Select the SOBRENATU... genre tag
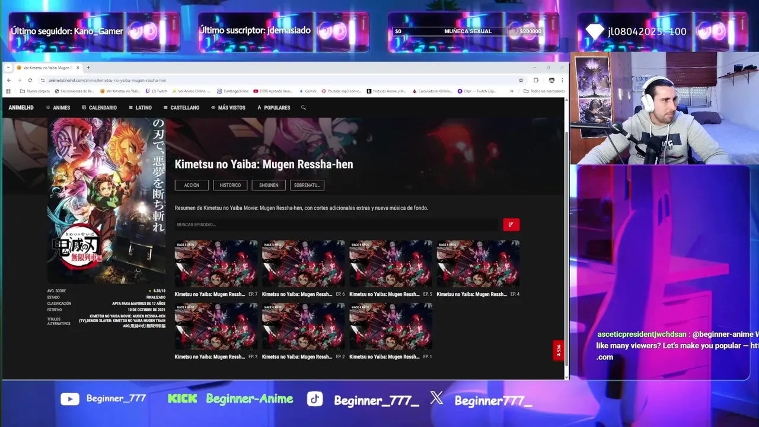 [x=307, y=185]
